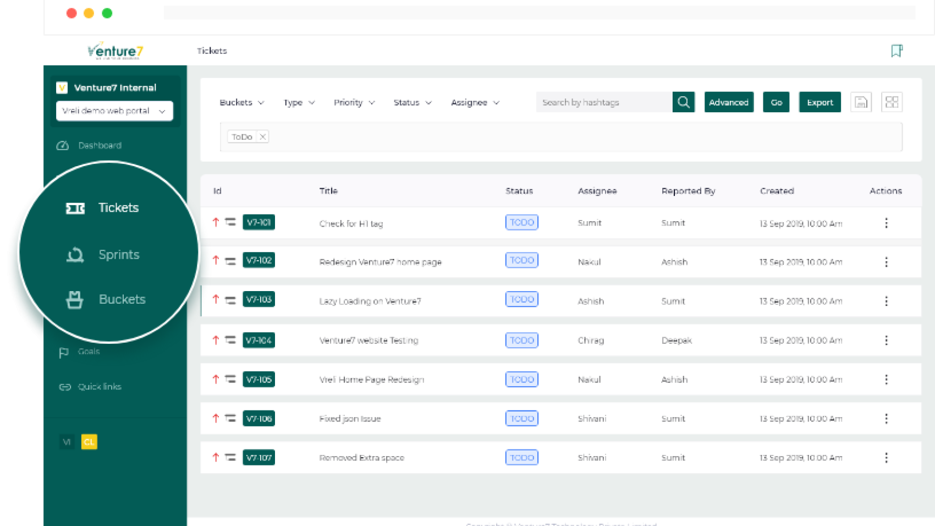Go to Dashboard in sidebar
Image resolution: width=935 pixels, height=526 pixels.
pos(100,145)
